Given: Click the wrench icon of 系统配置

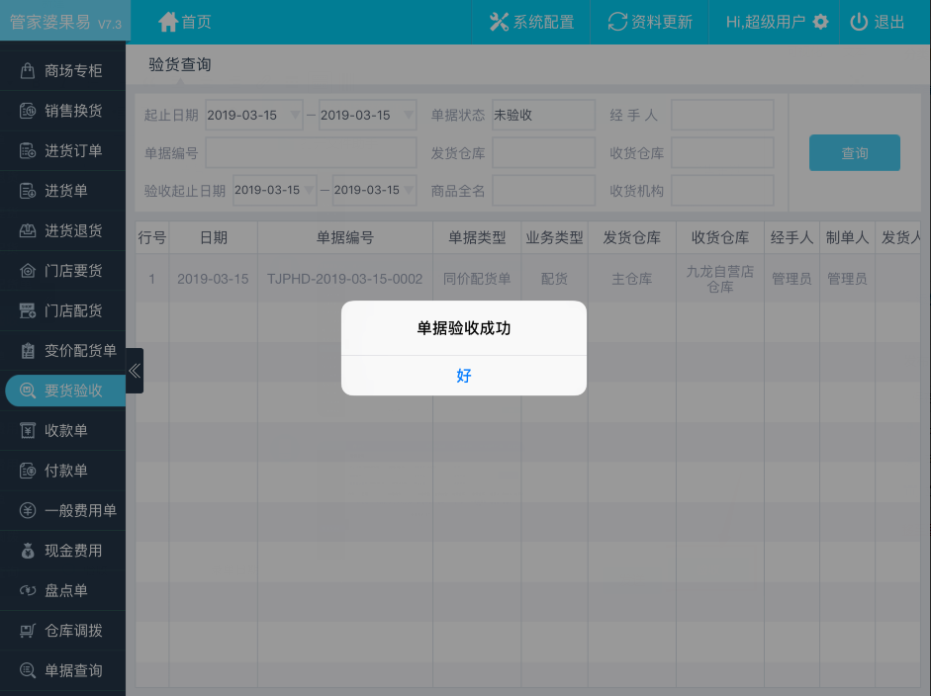Looking at the screenshot, I should [x=499, y=22].
